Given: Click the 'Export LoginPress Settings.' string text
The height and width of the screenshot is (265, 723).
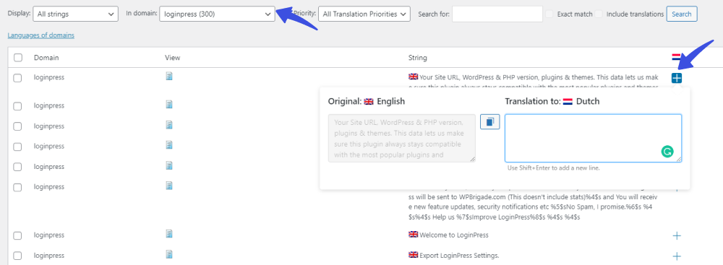Looking at the screenshot, I should pyautogui.click(x=460, y=256).
